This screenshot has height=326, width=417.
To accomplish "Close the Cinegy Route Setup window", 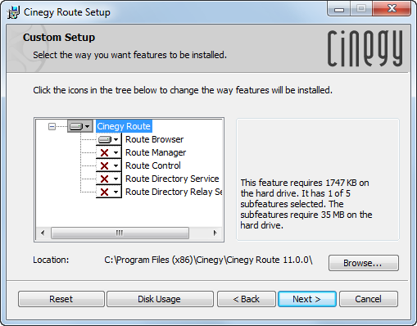I will click(x=392, y=9).
